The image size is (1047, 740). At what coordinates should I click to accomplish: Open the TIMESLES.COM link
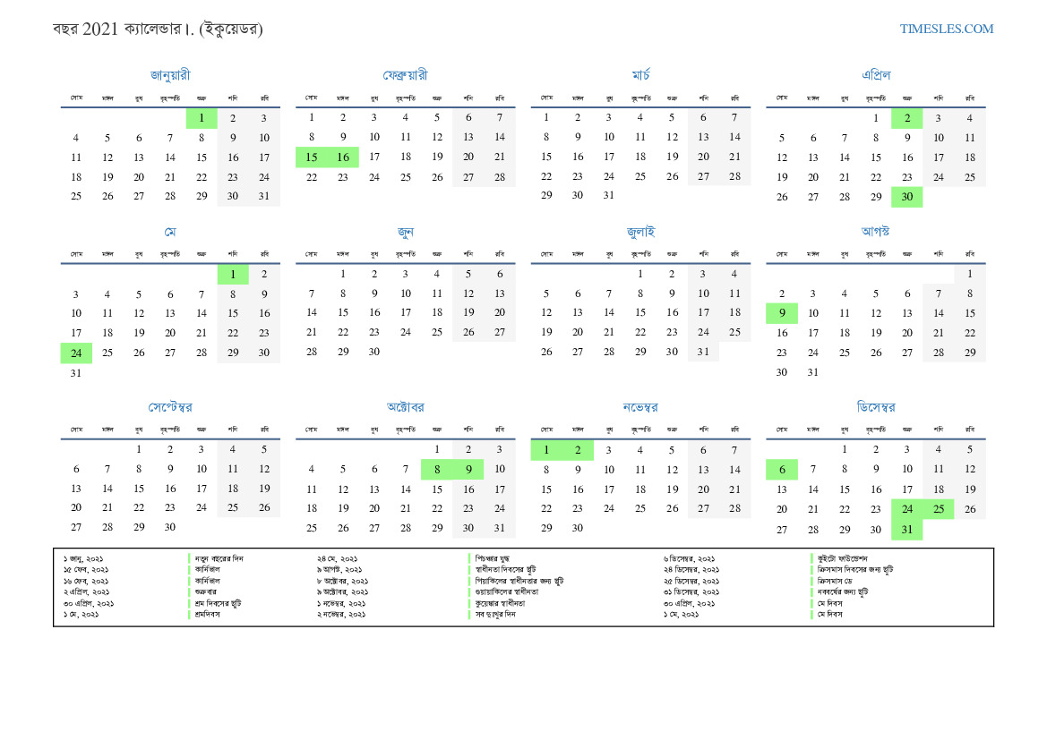946,29
